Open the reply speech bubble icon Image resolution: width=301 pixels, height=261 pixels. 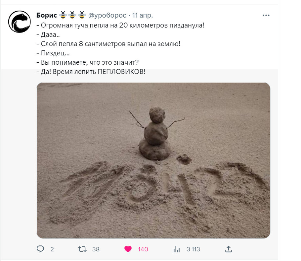pos(40,249)
